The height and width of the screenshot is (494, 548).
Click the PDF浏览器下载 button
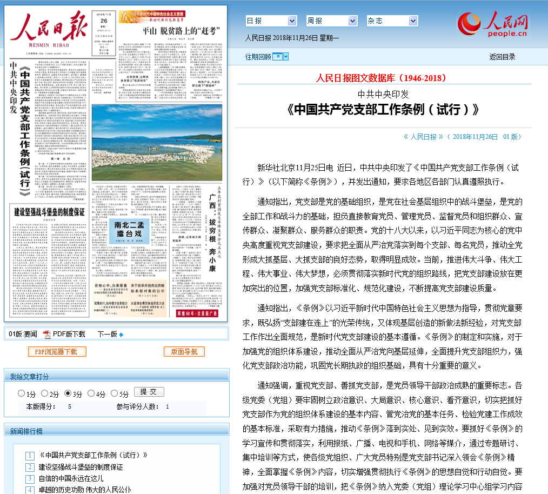(x=57, y=352)
